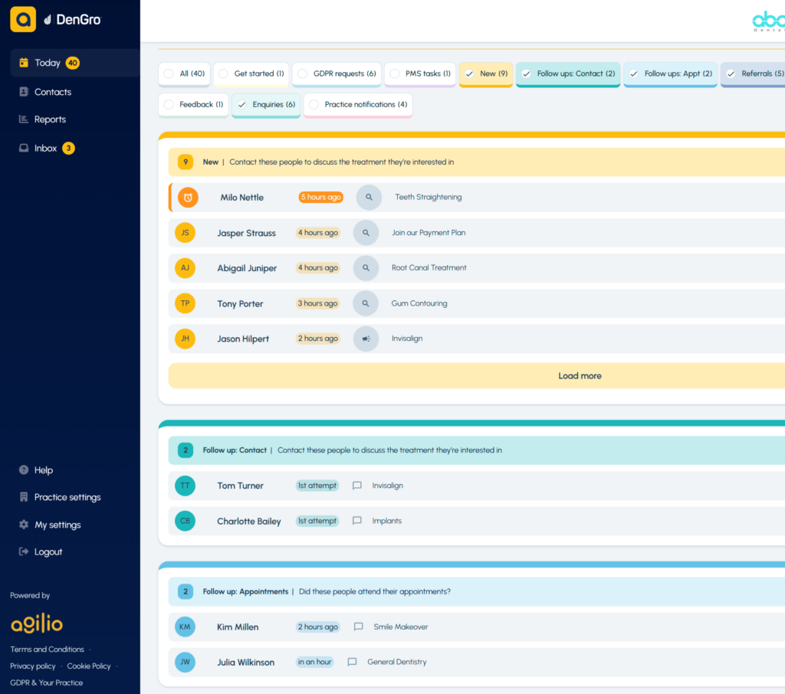Toggle the GDPR requests (6) filter
Viewport: 785px width, 694px height.
(337, 74)
